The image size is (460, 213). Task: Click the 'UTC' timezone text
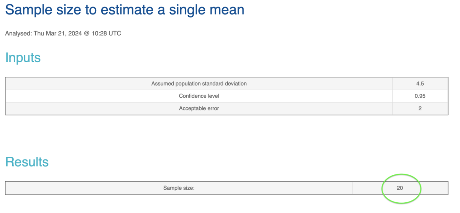tap(115, 34)
